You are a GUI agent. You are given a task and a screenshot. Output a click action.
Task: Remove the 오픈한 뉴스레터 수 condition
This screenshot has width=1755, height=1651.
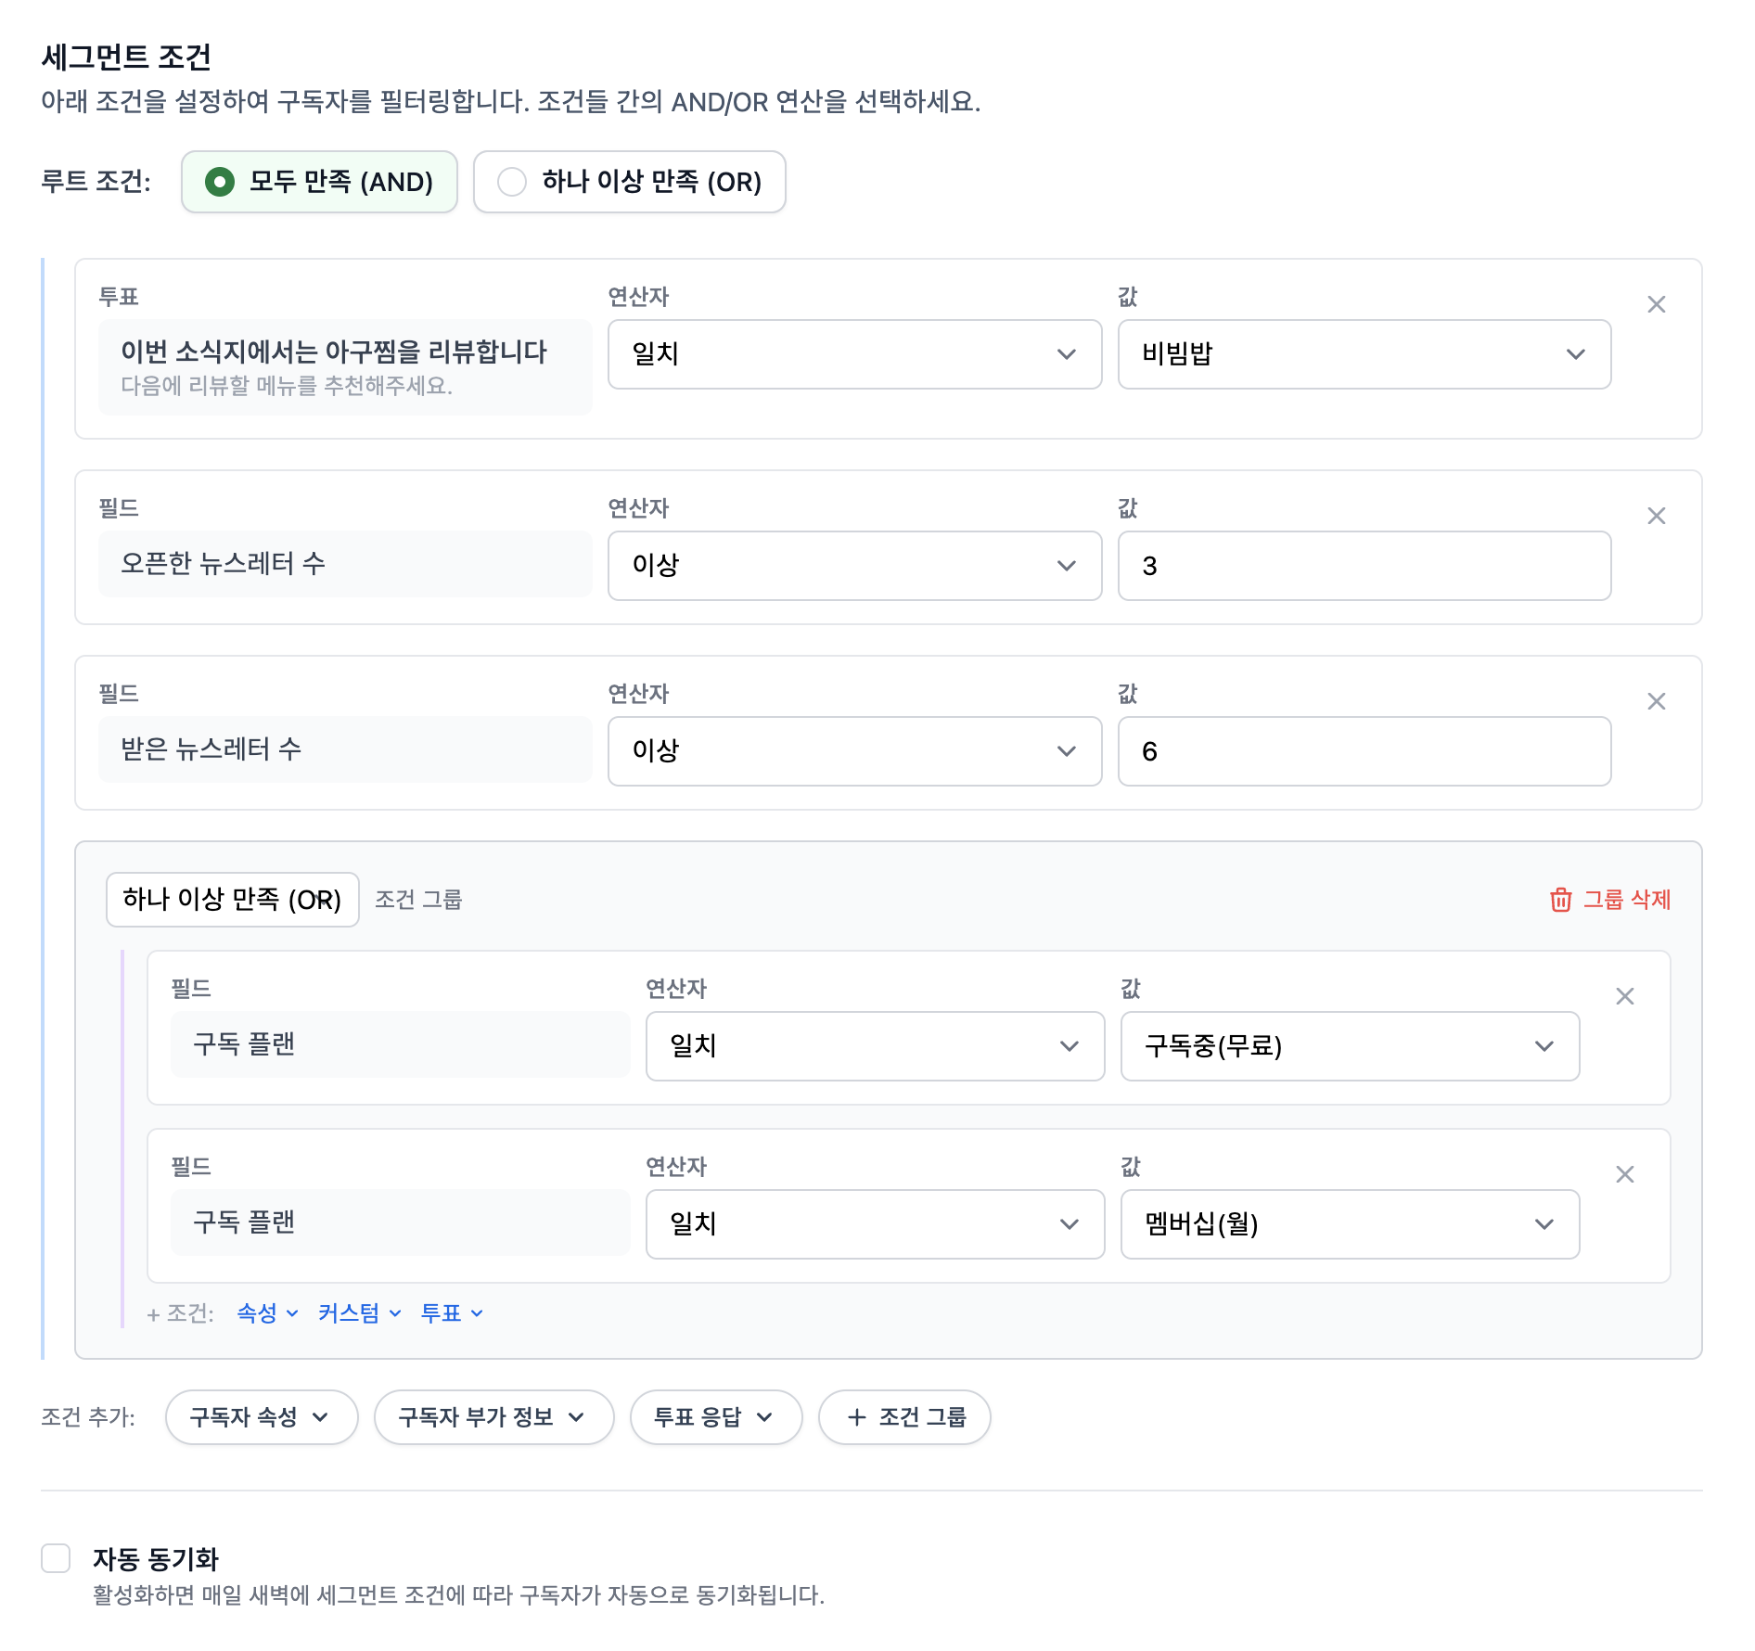(x=1657, y=516)
